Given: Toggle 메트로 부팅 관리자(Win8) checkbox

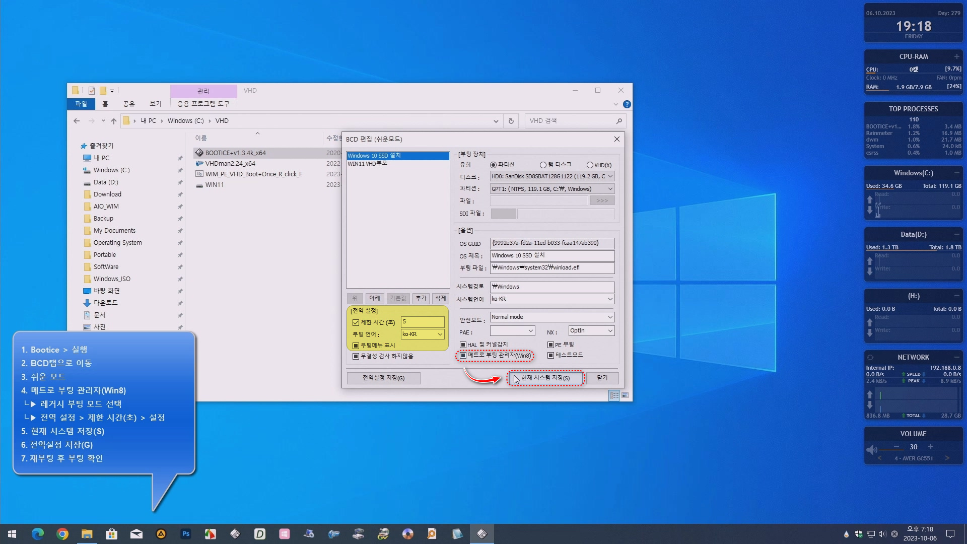Looking at the screenshot, I should [x=463, y=355].
